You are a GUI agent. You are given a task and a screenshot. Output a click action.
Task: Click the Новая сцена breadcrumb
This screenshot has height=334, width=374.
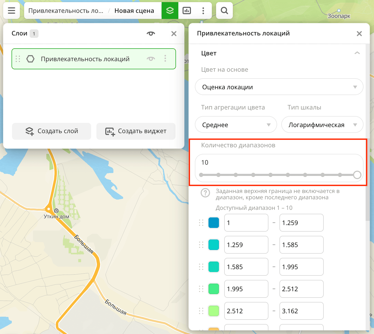pyautogui.click(x=134, y=11)
